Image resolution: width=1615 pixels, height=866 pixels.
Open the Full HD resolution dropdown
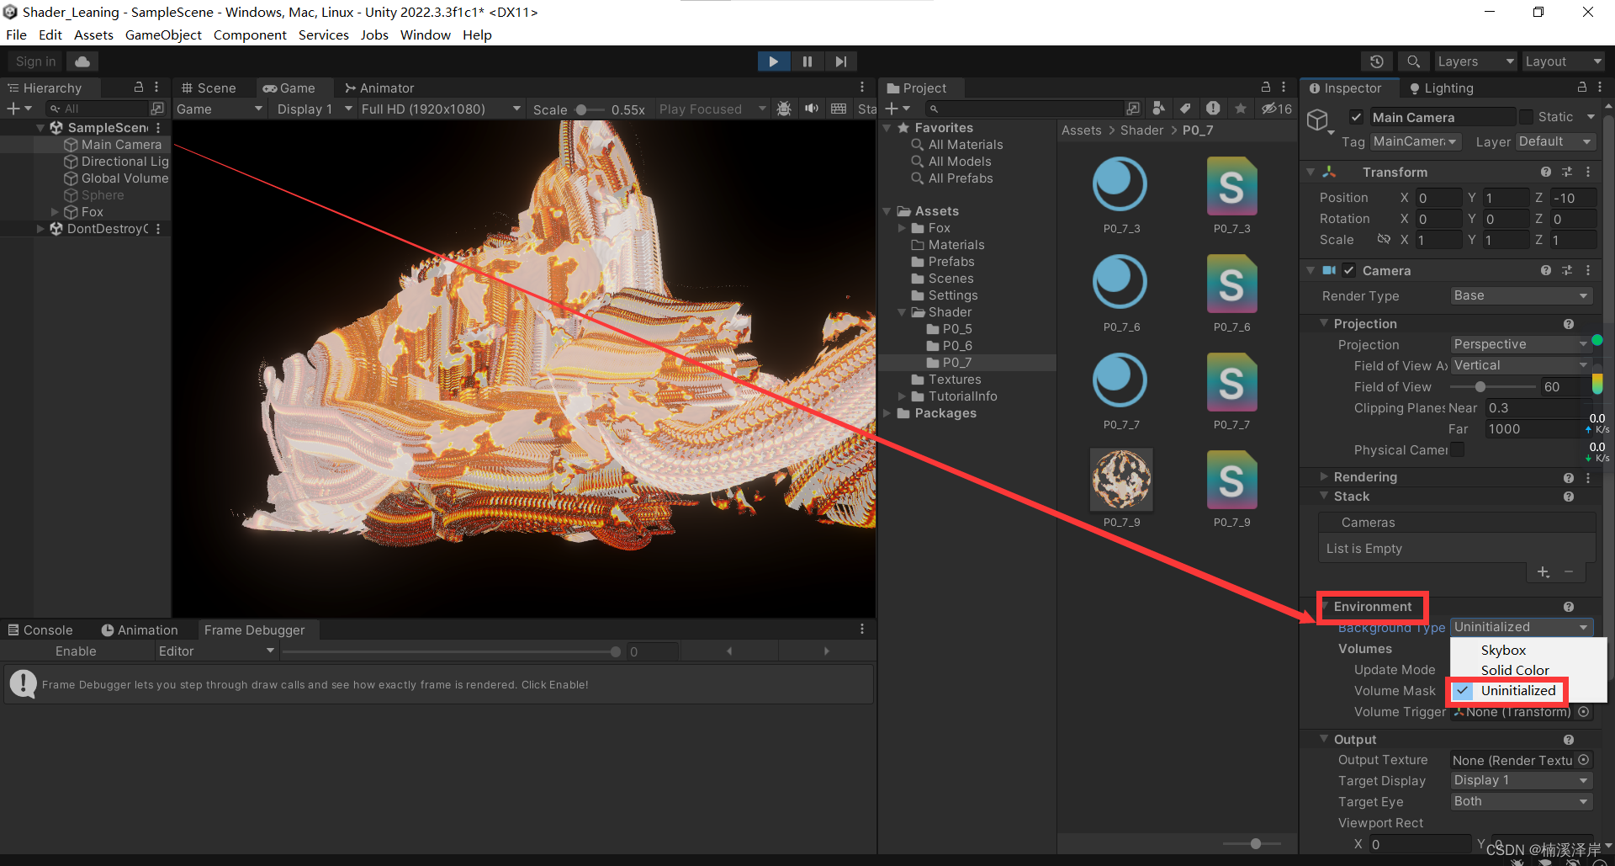point(442,109)
